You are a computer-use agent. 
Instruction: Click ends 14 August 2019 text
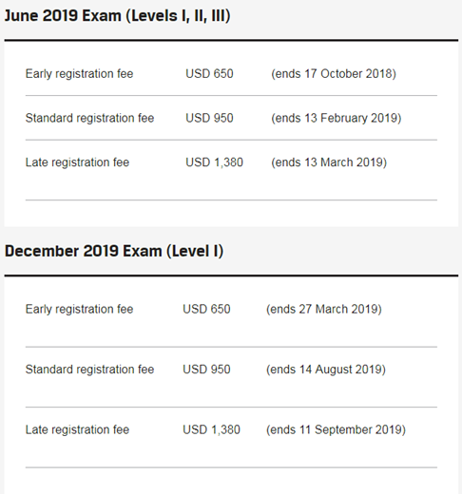click(326, 370)
